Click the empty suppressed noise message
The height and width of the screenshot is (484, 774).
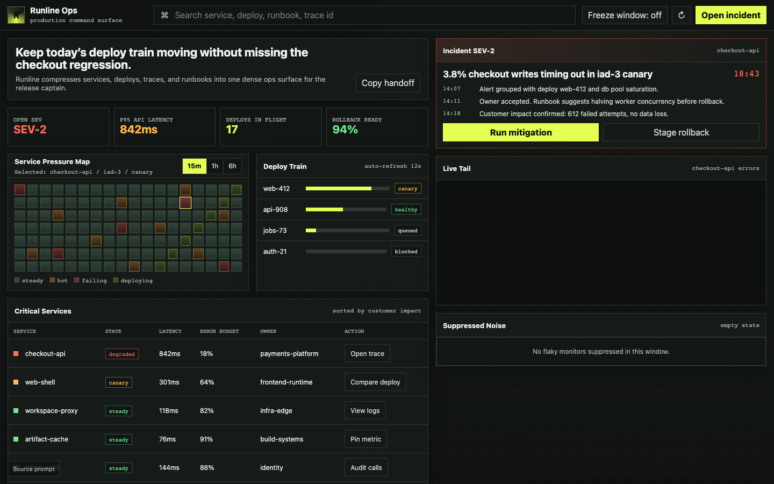[x=601, y=352]
